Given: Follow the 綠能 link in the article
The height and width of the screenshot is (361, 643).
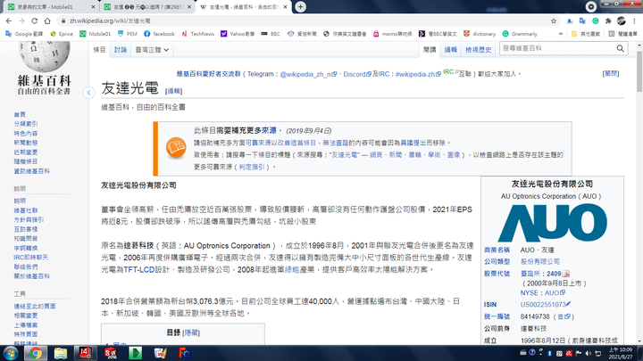Looking at the screenshot, I should click(292, 270).
